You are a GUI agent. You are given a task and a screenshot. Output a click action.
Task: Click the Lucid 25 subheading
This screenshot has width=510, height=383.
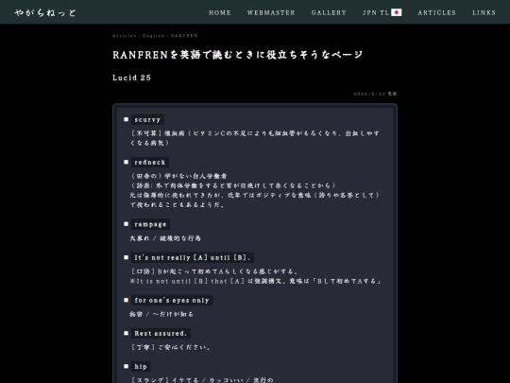(x=131, y=78)
